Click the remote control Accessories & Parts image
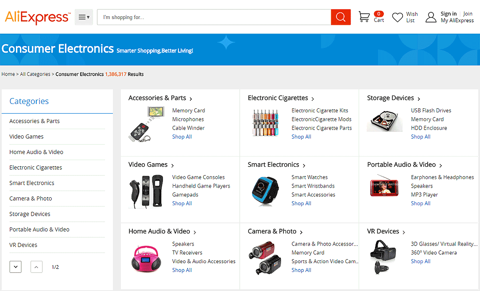This screenshot has height=291, width=480. click(x=146, y=124)
